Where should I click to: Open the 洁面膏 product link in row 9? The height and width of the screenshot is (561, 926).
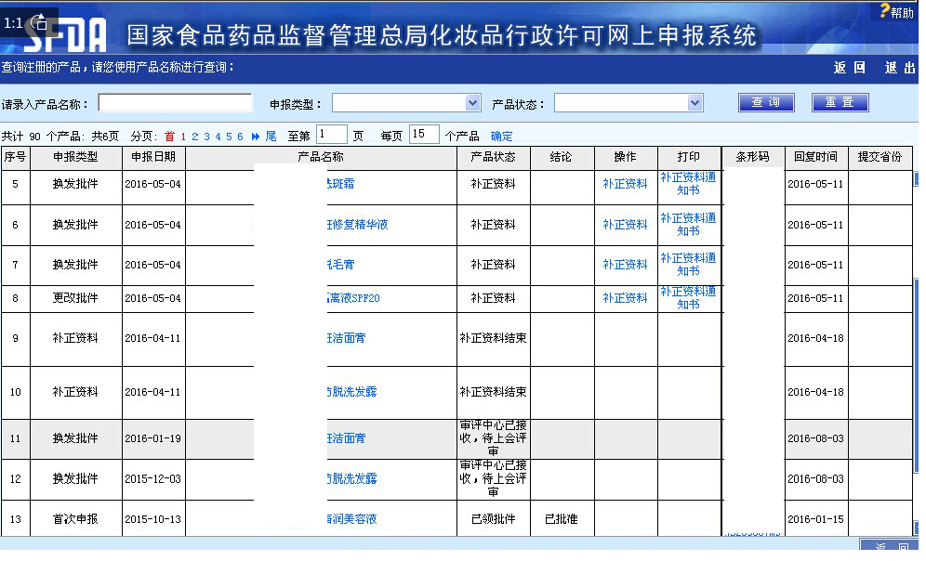(x=346, y=339)
